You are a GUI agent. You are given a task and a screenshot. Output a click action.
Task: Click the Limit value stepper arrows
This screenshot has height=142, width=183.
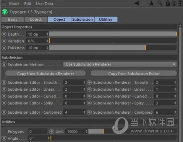86,131
